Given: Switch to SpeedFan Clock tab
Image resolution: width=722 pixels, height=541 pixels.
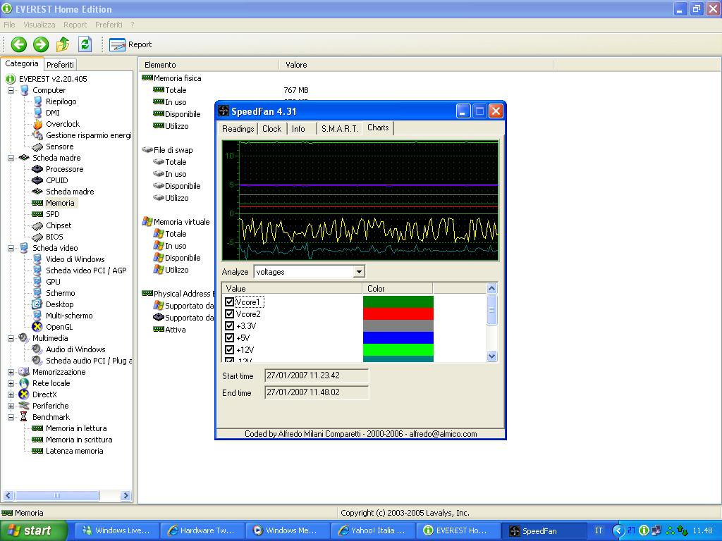Looking at the screenshot, I should click(271, 129).
